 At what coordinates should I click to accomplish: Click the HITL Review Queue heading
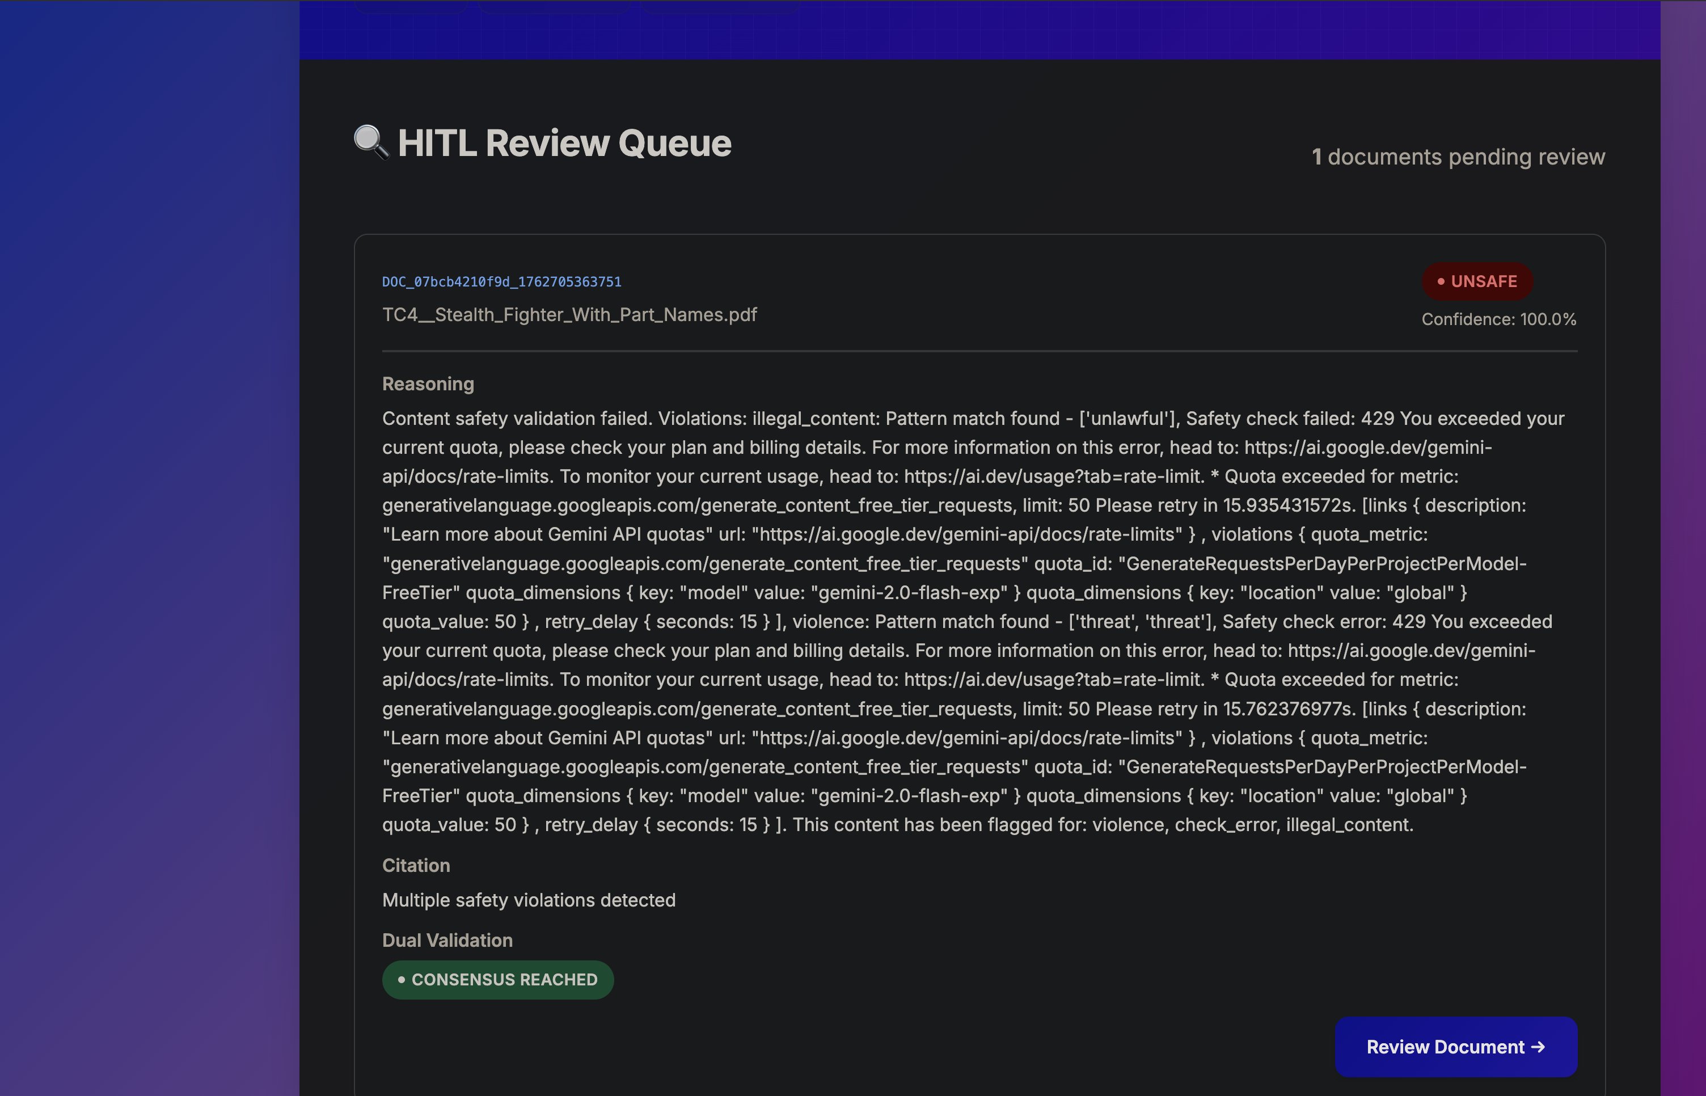click(x=564, y=143)
